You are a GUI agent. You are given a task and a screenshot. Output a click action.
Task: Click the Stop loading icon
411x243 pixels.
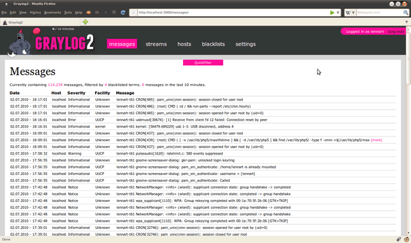[114, 12]
